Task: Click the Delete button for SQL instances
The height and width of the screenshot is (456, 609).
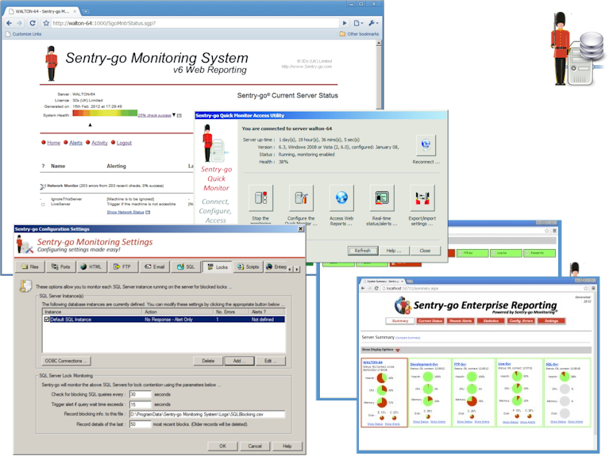Action: 208,361
